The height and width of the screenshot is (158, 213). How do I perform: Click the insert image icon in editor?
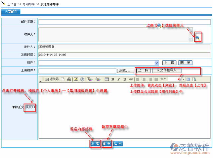[76, 79]
